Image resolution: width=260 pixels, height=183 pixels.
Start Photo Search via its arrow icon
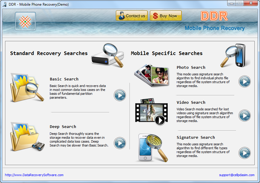point(244,82)
